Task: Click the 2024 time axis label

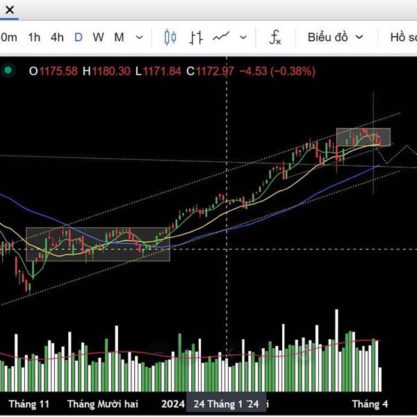Action: [x=173, y=404]
